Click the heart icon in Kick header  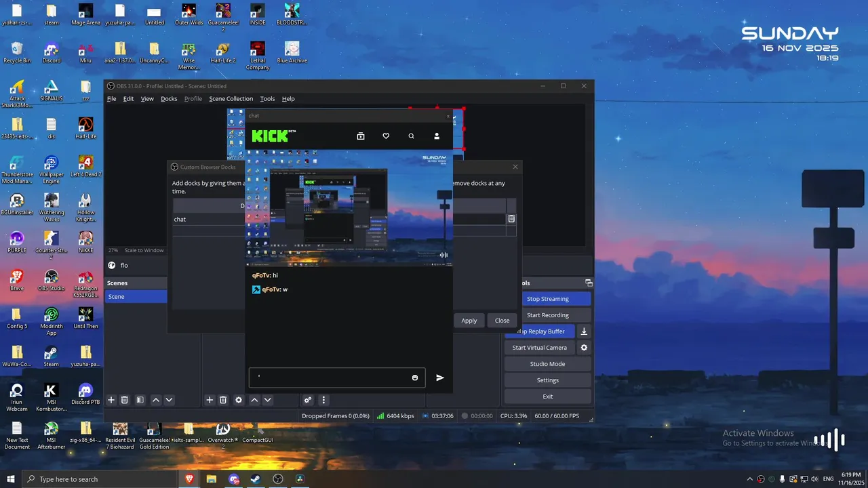click(x=386, y=136)
